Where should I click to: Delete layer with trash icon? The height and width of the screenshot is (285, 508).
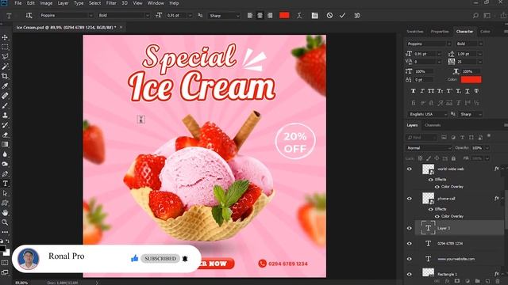pyautogui.click(x=498, y=281)
